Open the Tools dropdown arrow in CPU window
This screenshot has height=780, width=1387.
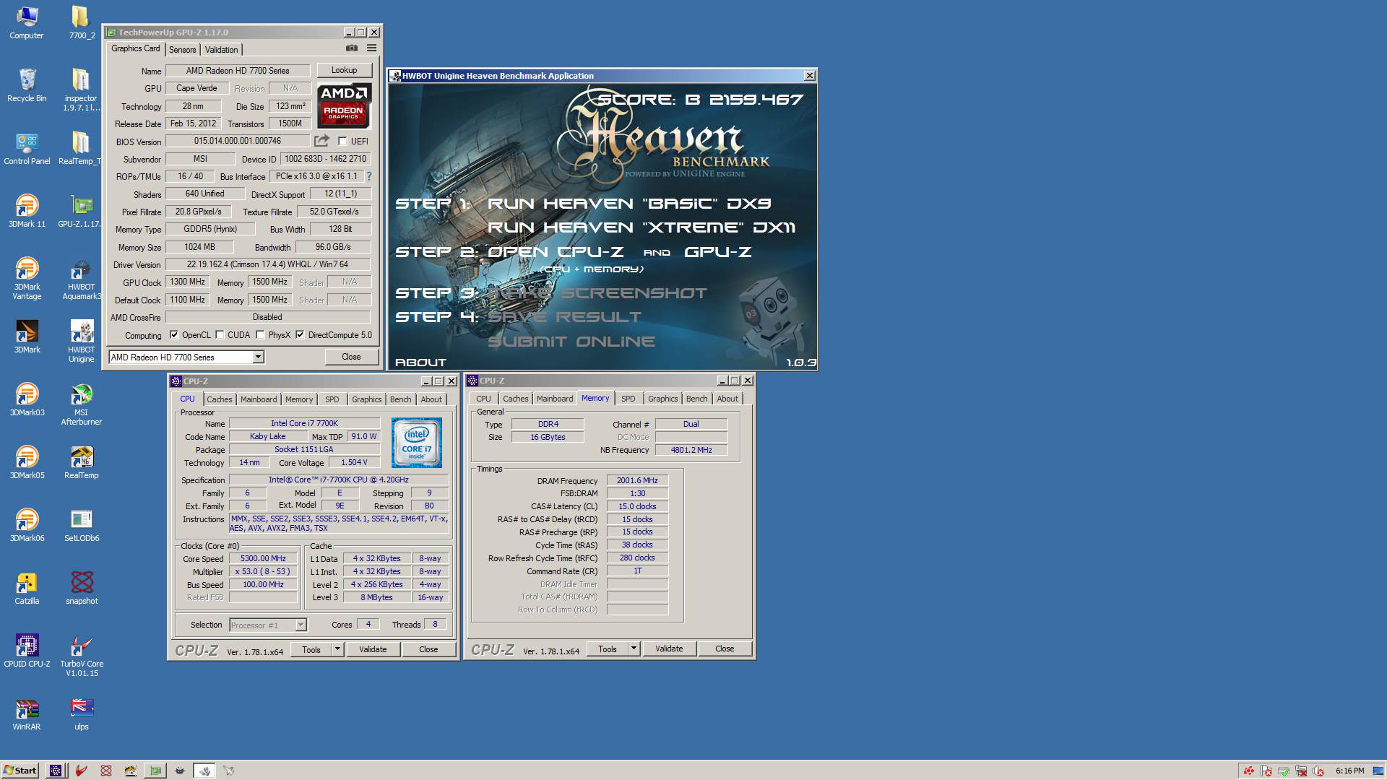[337, 649]
